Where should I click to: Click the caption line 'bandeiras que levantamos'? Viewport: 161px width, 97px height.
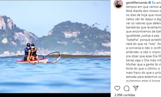click(x=143, y=27)
